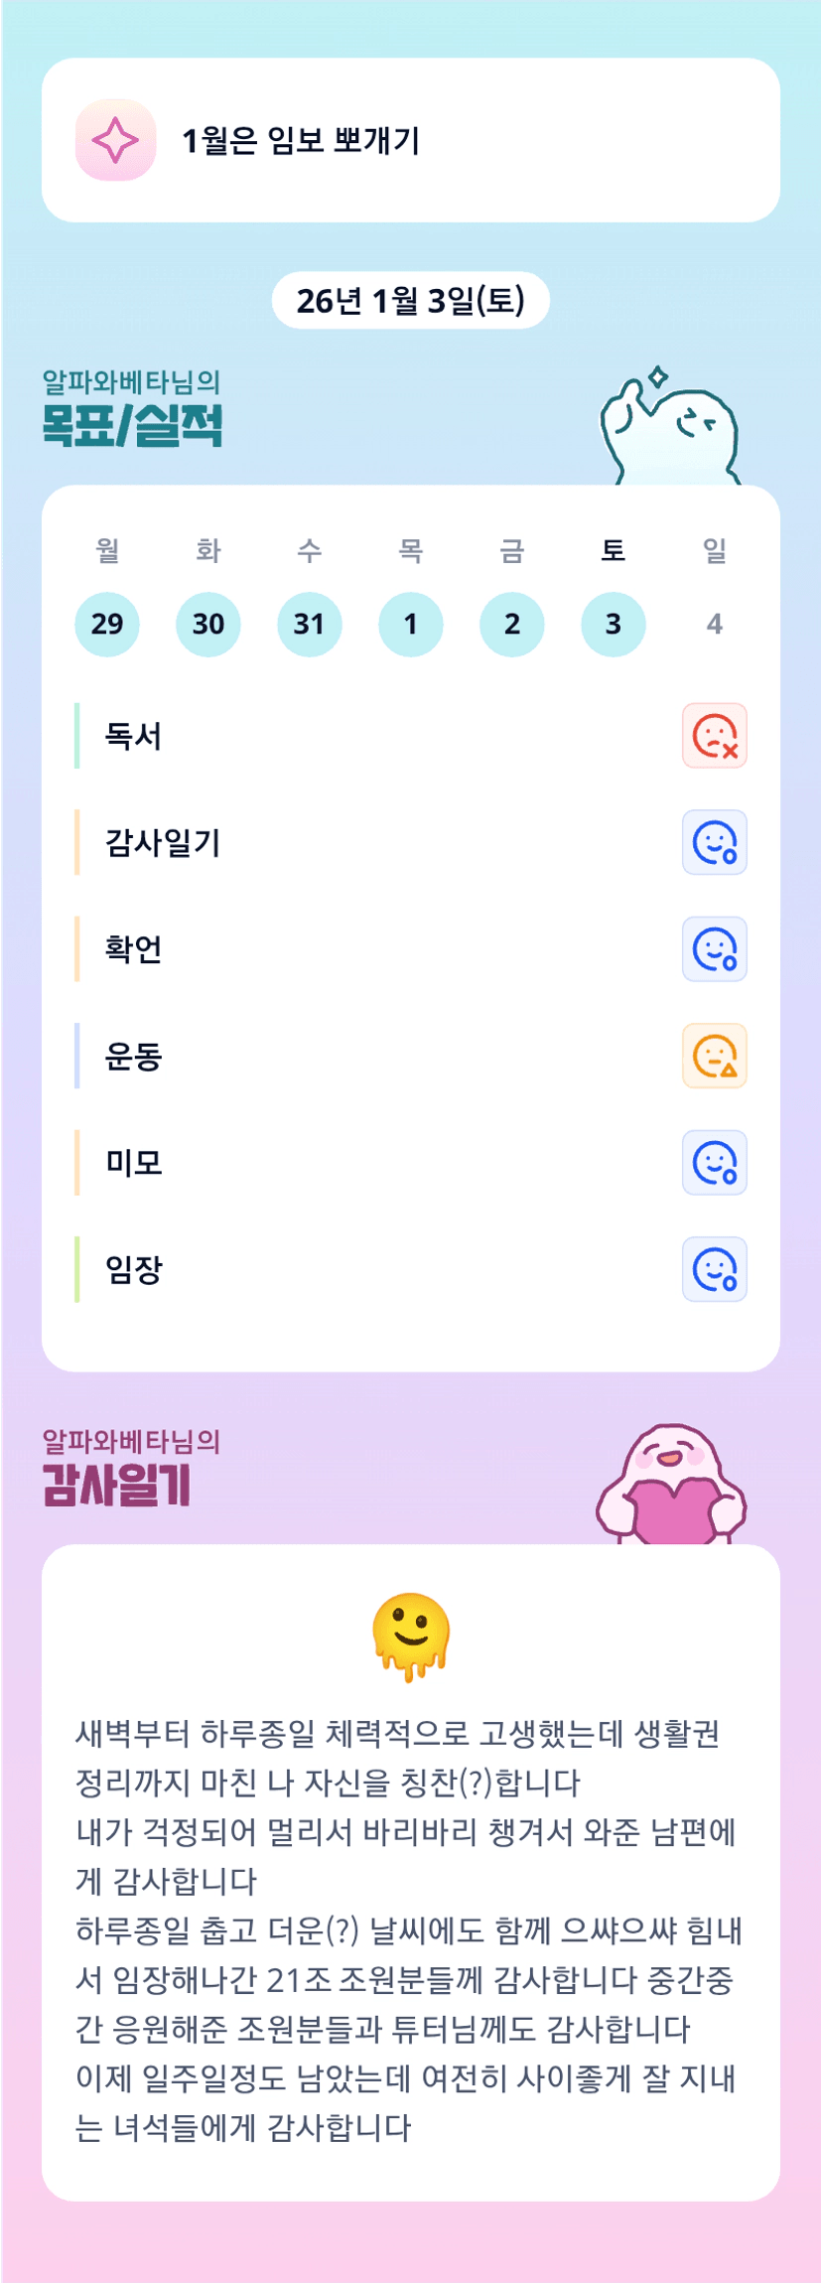
Task: Tap the blue smiley for 미모
Action: (x=714, y=1163)
